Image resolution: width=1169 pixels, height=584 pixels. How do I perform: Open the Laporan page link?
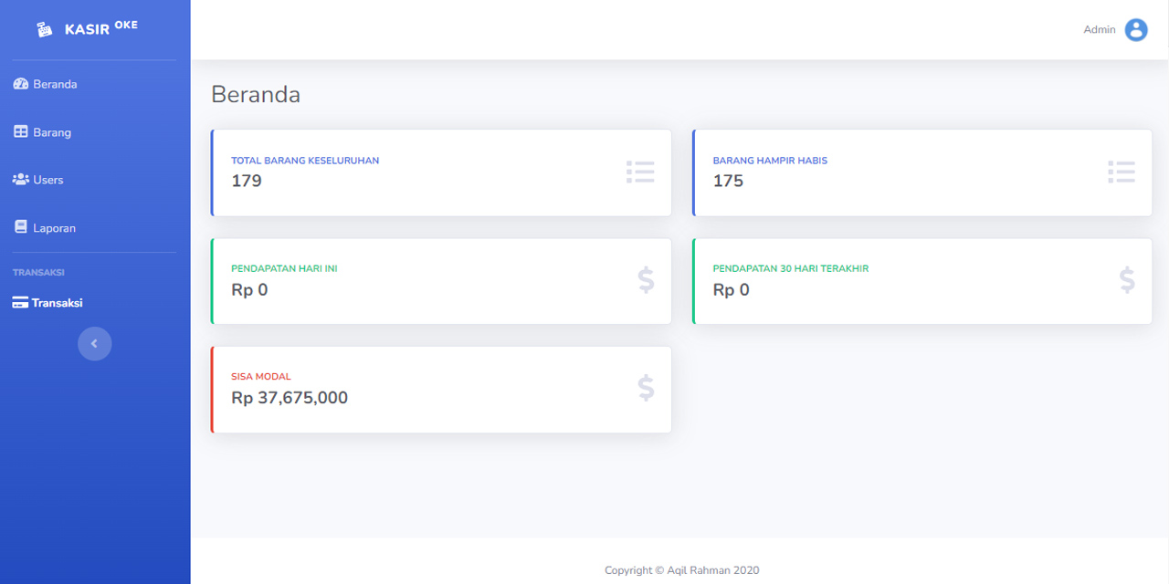(x=54, y=228)
